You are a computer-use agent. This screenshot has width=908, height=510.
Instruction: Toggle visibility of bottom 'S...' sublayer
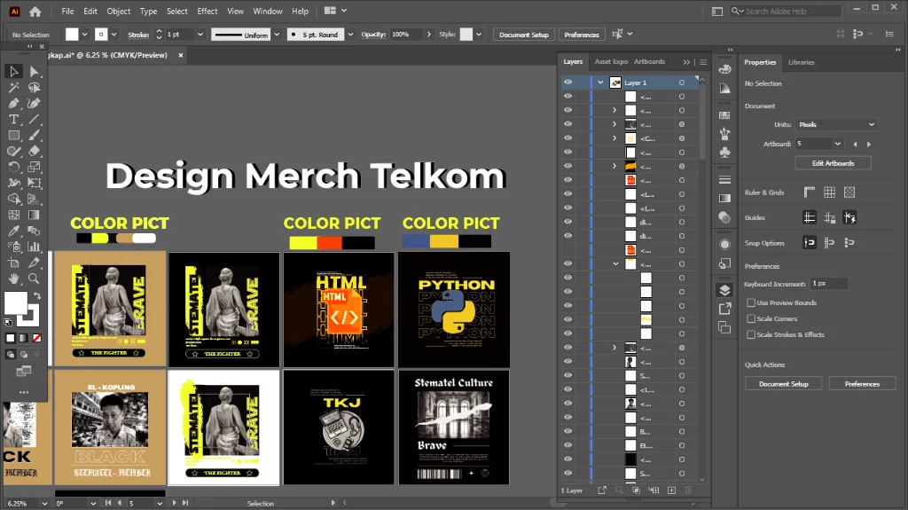568,473
